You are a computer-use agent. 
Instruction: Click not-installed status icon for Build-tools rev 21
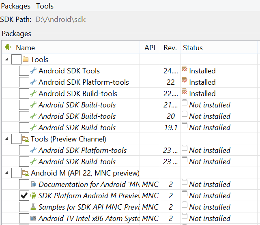(x=185, y=103)
